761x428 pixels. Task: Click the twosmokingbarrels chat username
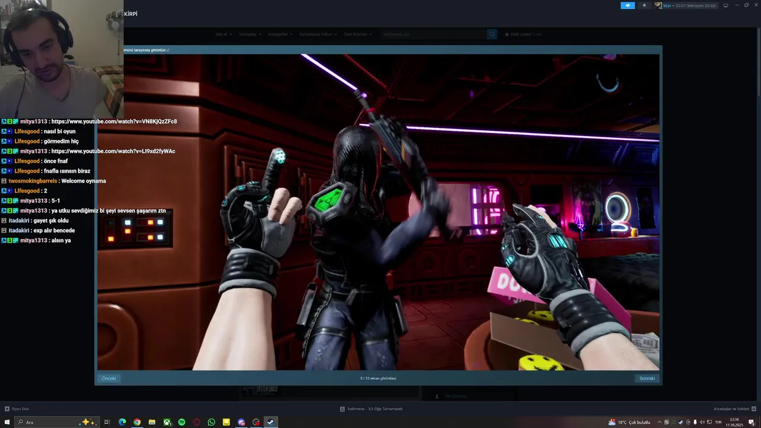(x=33, y=181)
